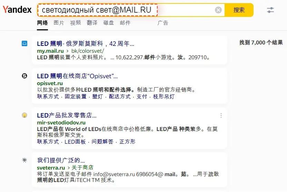
Task: Open result LED产品批发零售店
Action: [67, 115]
